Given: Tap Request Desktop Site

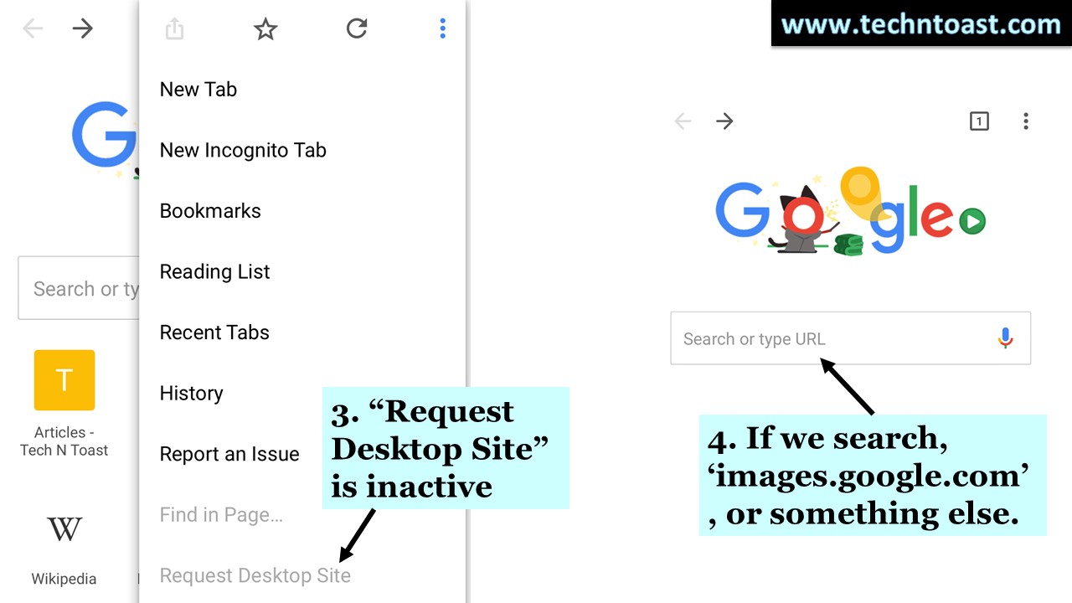Looking at the screenshot, I should click(x=255, y=575).
